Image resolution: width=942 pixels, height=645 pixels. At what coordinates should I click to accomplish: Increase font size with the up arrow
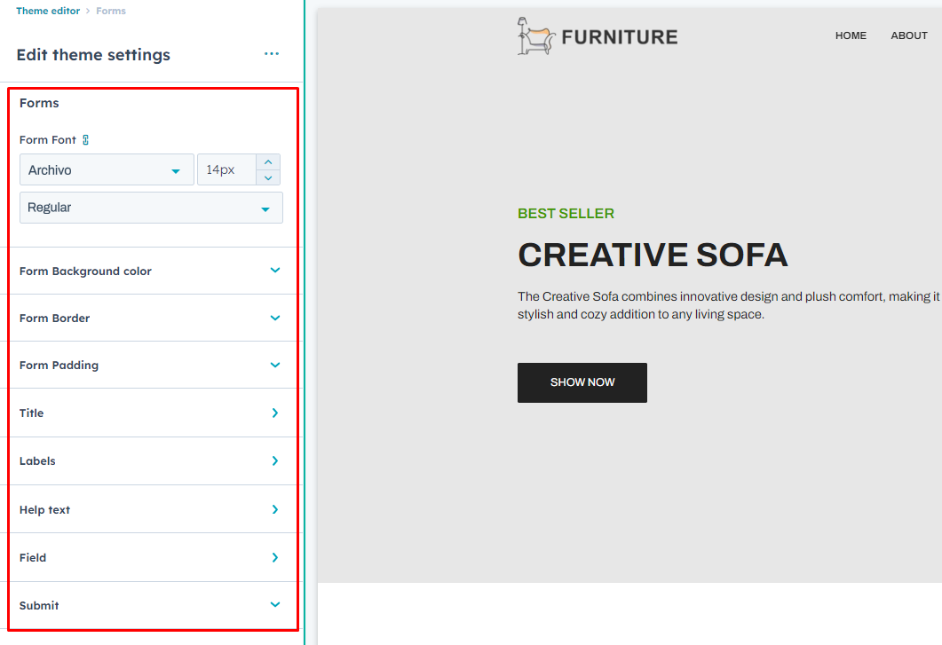pyautogui.click(x=268, y=162)
